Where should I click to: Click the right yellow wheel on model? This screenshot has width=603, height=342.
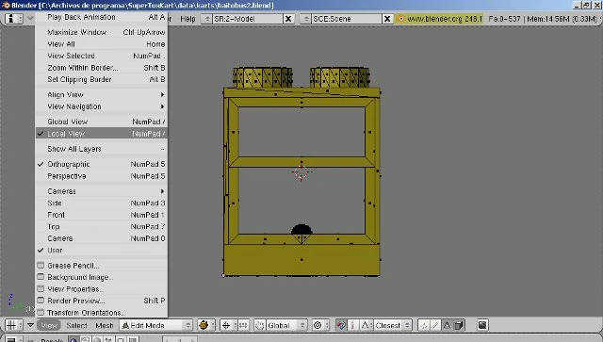[340, 77]
